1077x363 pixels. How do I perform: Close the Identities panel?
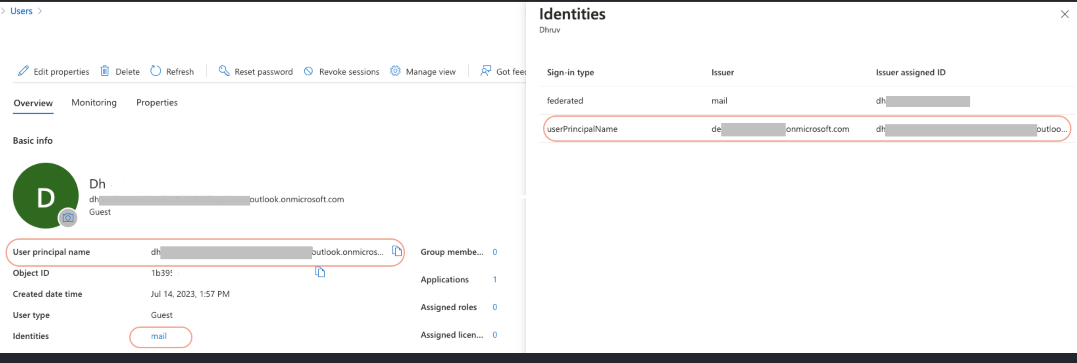[x=1064, y=14]
